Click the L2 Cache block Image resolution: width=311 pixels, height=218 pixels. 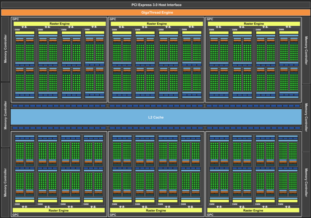(156, 117)
